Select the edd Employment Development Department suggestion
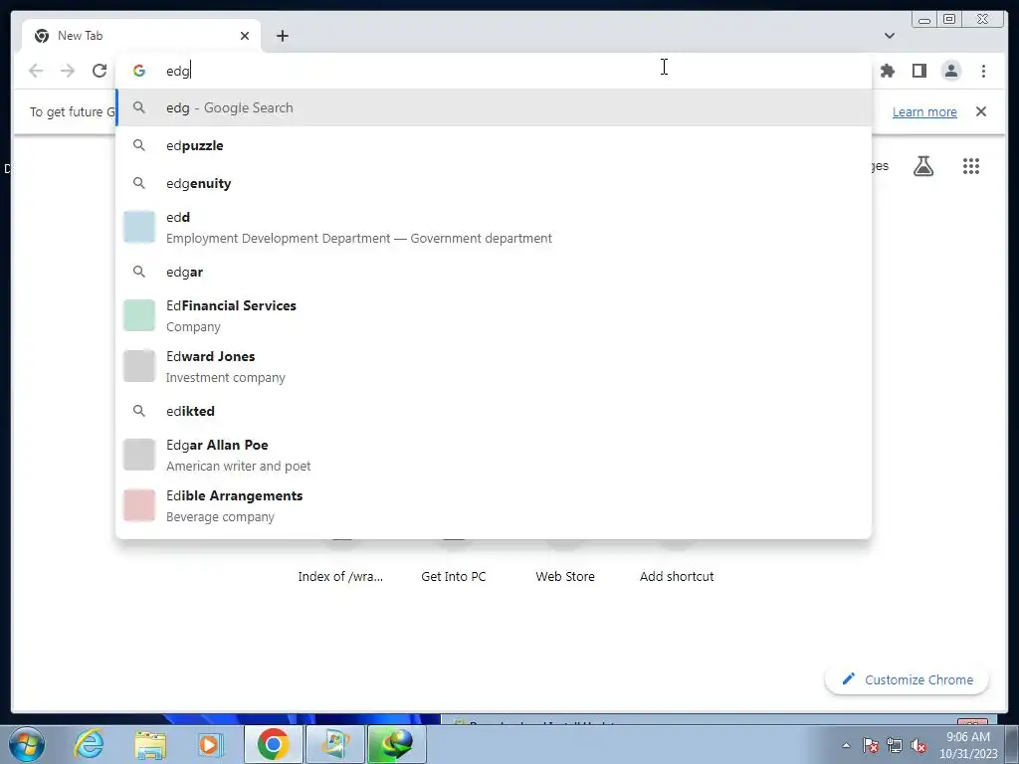The image size is (1019, 764). [494, 228]
